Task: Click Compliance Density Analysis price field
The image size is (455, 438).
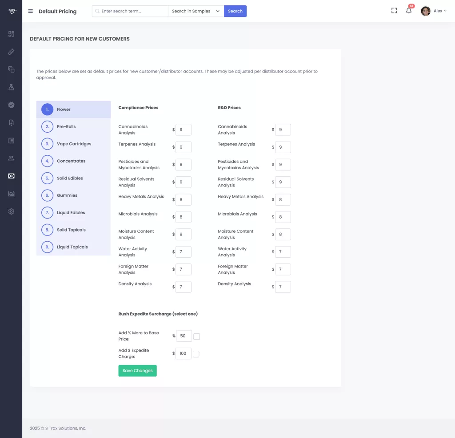Action: coord(184,287)
